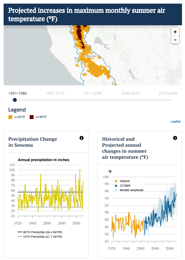Open info icon for summer air temperature chart
This screenshot has width=185, height=260.
coord(175,138)
